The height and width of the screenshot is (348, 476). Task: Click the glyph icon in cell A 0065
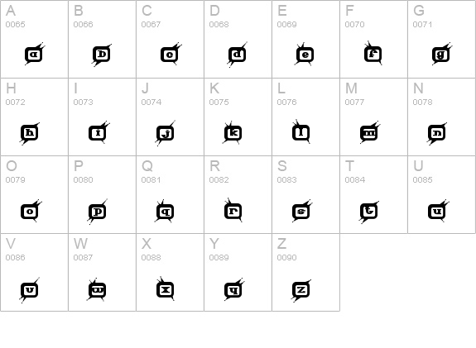tap(35, 54)
